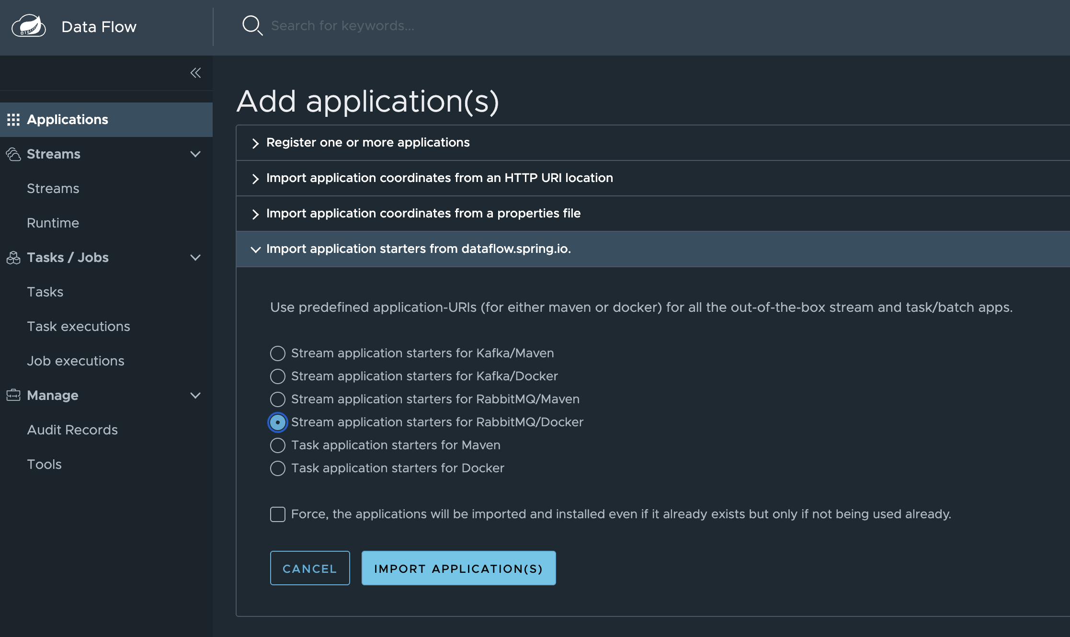Collapse the Streams sidebar group chevron
The width and height of the screenshot is (1070, 637).
195,154
